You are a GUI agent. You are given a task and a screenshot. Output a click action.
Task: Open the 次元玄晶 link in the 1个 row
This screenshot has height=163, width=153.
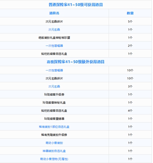pos(54,29)
